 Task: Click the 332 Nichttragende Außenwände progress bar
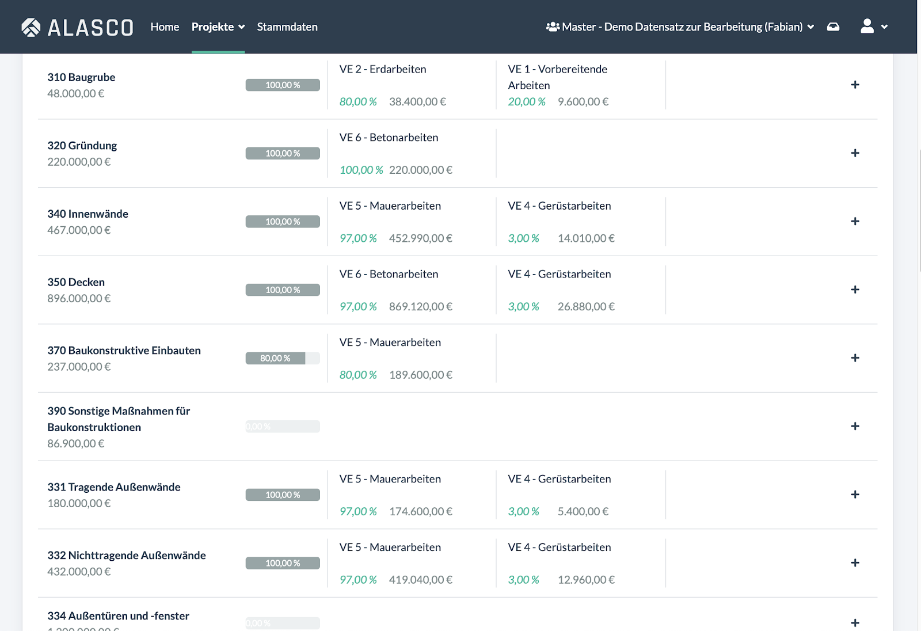(x=283, y=563)
